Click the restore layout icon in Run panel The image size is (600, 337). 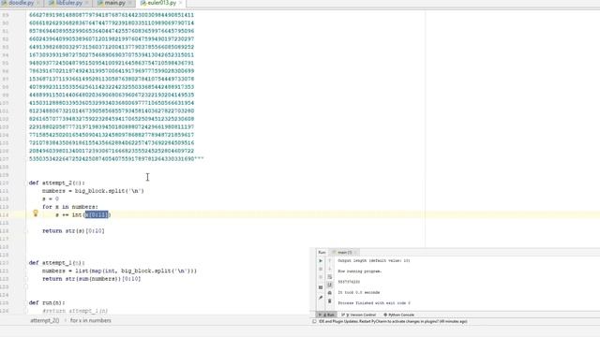[321, 287]
